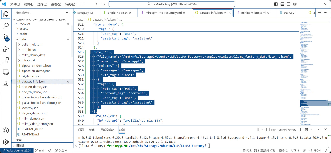Click the go back arrow in title bar

click(97, 4)
